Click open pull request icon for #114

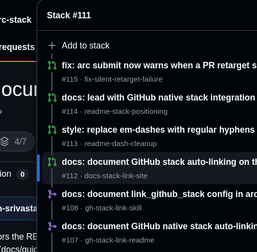tap(52, 98)
